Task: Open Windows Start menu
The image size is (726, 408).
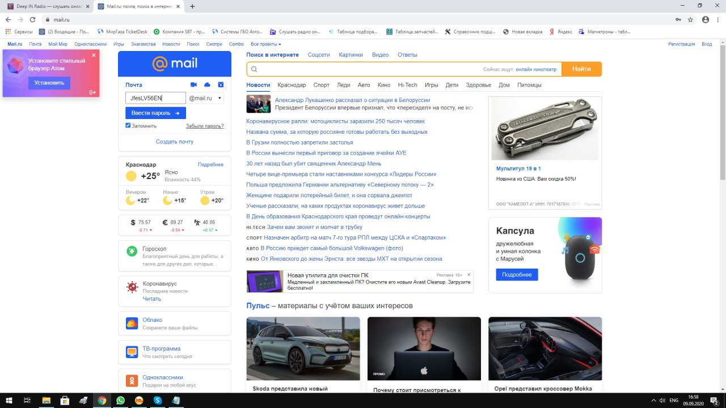Action: click(9, 400)
